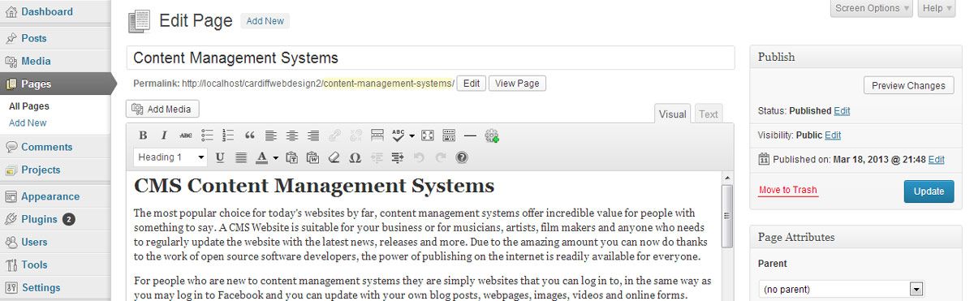The width and height of the screenshot is (974, 301).
Task: Edit the Public visibility
Action: click(833, 135)
